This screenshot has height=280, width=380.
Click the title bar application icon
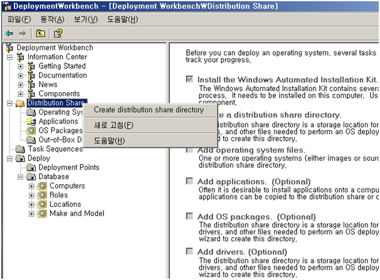tap(8, 6)
